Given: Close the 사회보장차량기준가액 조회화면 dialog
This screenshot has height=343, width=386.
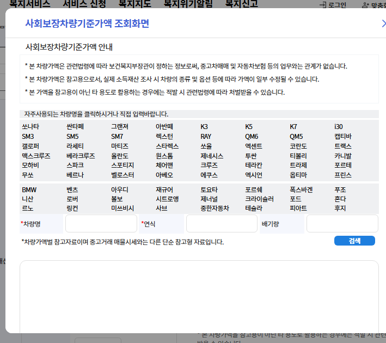Looking at the screenshot, I should pyautogui.click(x=383, y=23).
